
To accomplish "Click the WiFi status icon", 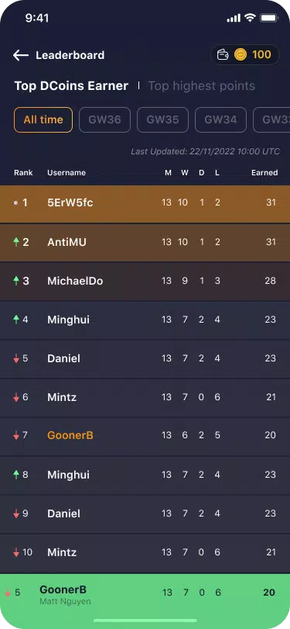I will tap(250, 18).
